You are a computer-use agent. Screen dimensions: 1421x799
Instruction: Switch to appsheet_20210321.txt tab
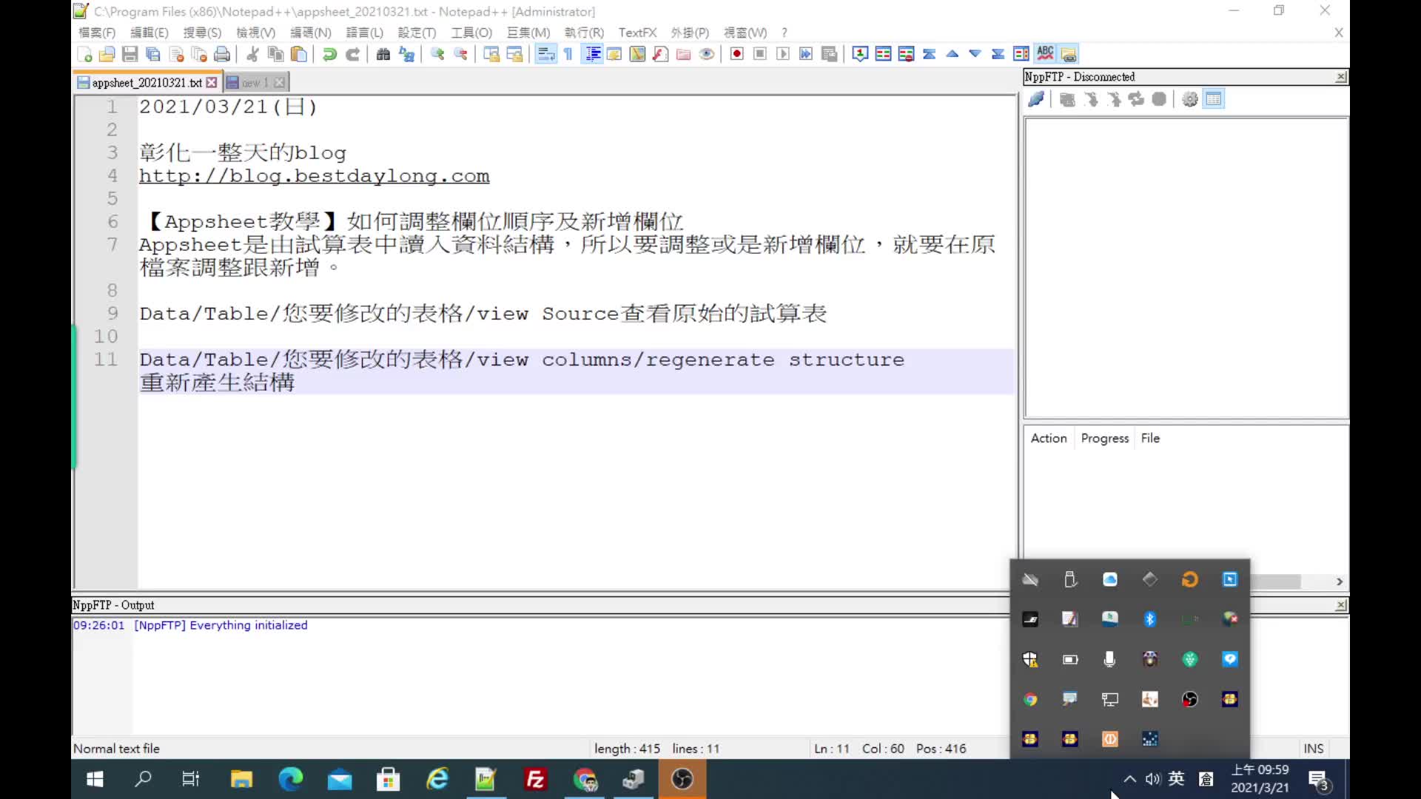pyautogui.click(x=147, y=83)
